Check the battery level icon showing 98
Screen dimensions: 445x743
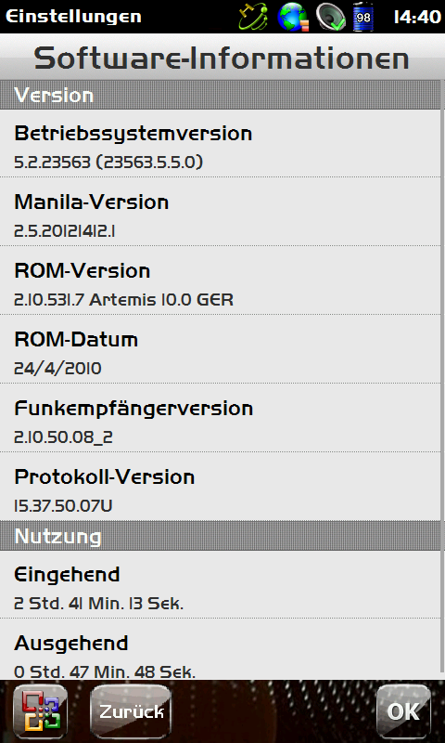click(363, 17)
